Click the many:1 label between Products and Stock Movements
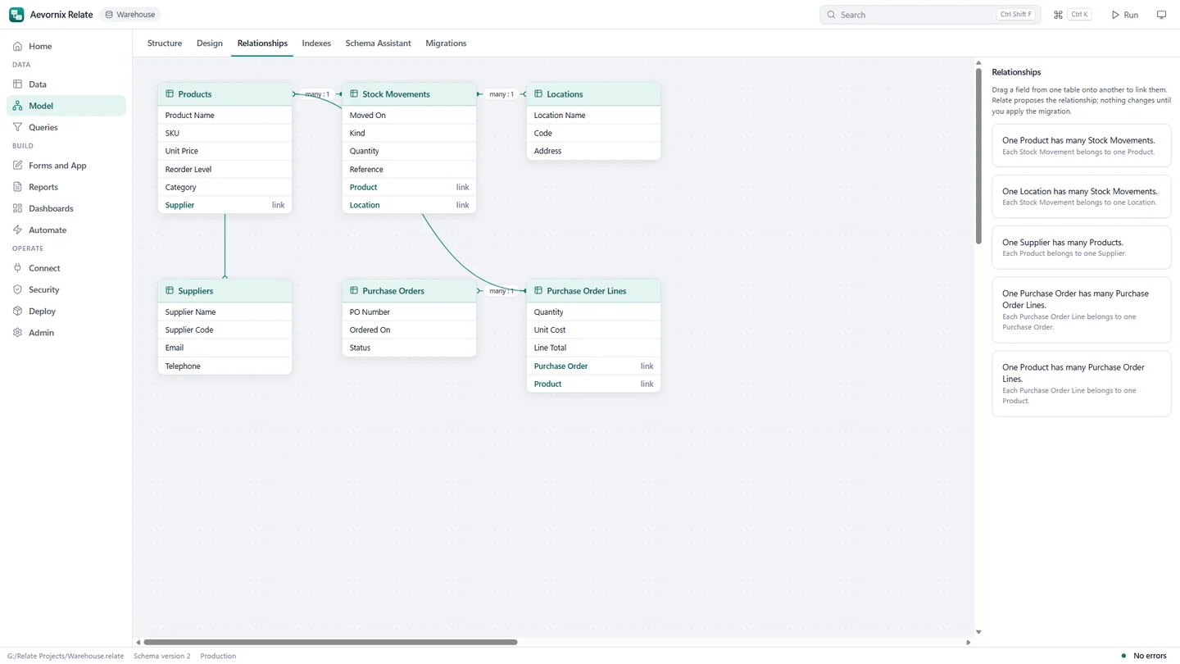Image resolution: width=1180 pixels, height=664 pixels. pyautogui.click(x=317, y=94)
